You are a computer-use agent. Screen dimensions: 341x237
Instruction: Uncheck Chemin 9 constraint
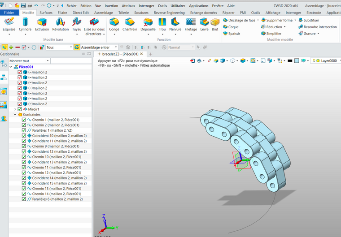click(24, 146)
